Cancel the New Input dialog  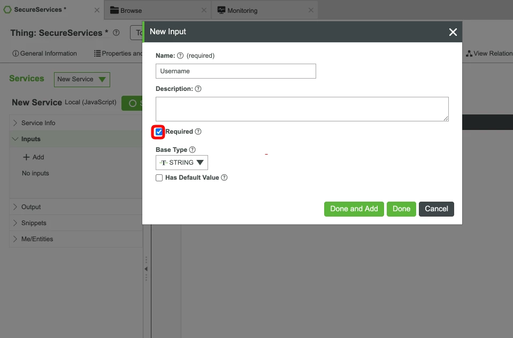click(x=437, y=209)
